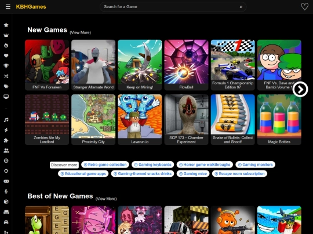Click Gaming monitors link
Image resolution: width=313 pixels, height=234 pixels.
click(255, 165)
